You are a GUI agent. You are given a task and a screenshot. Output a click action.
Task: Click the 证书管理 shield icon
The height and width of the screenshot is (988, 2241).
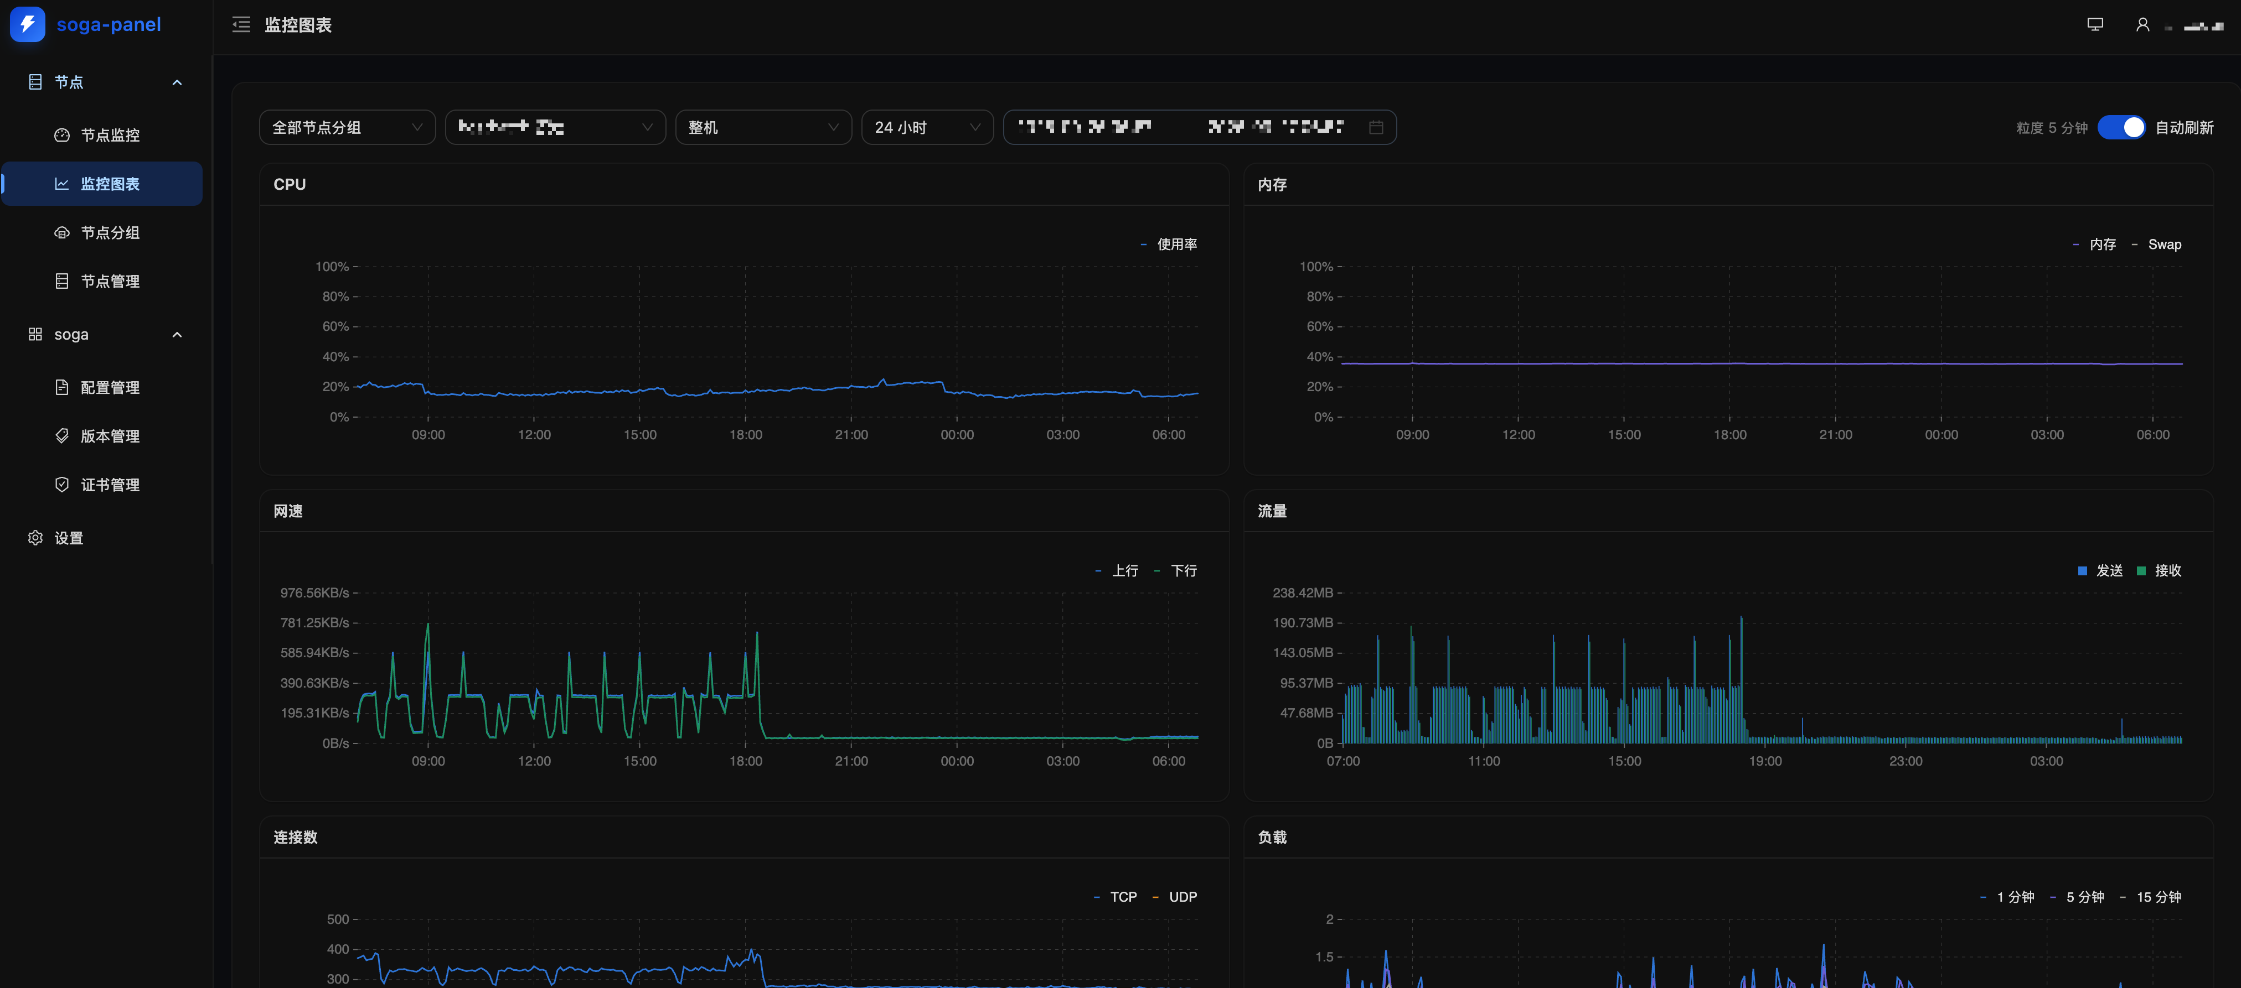(x=62, y=485)
